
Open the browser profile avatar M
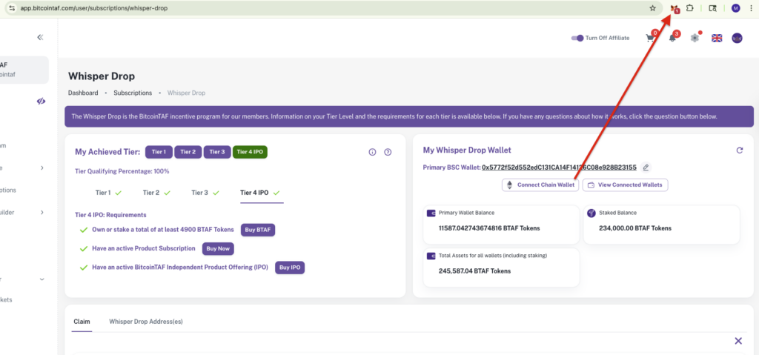736,7
